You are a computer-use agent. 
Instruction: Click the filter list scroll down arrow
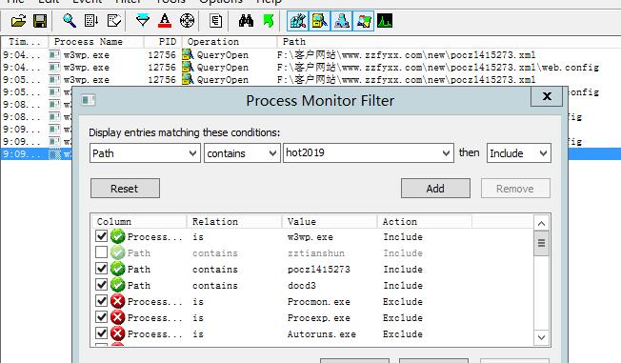(x=541, y=337)
